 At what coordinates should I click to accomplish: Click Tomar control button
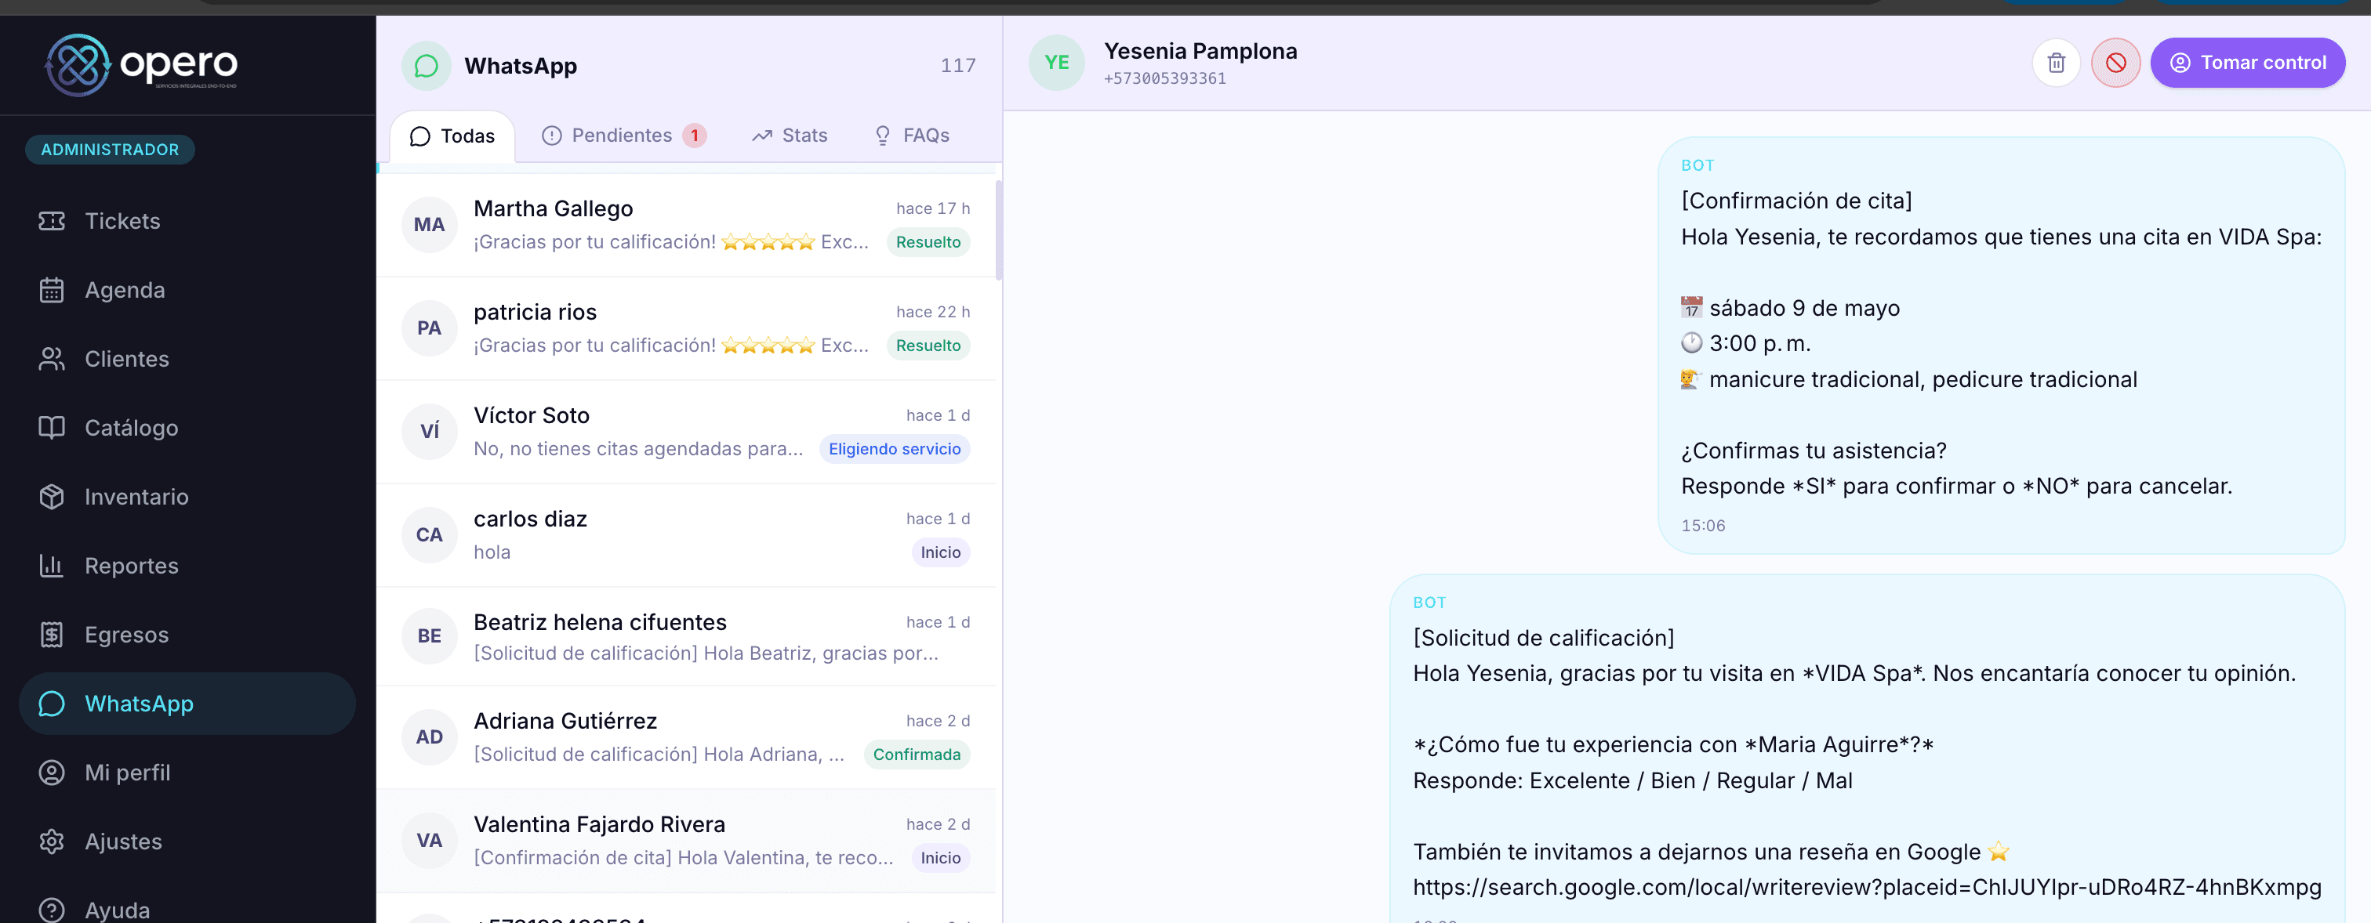click(2247, 63)
